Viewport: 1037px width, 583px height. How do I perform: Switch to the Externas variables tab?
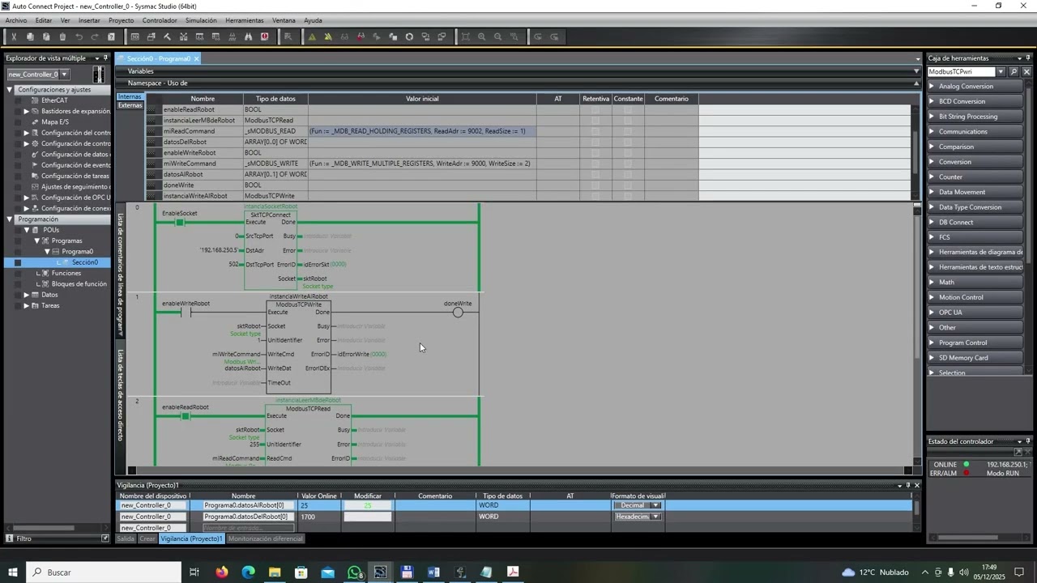point(130,105)
